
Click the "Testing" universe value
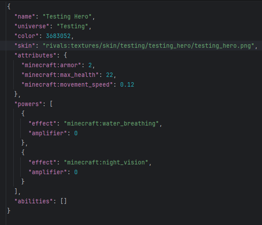tap(72, 26)
